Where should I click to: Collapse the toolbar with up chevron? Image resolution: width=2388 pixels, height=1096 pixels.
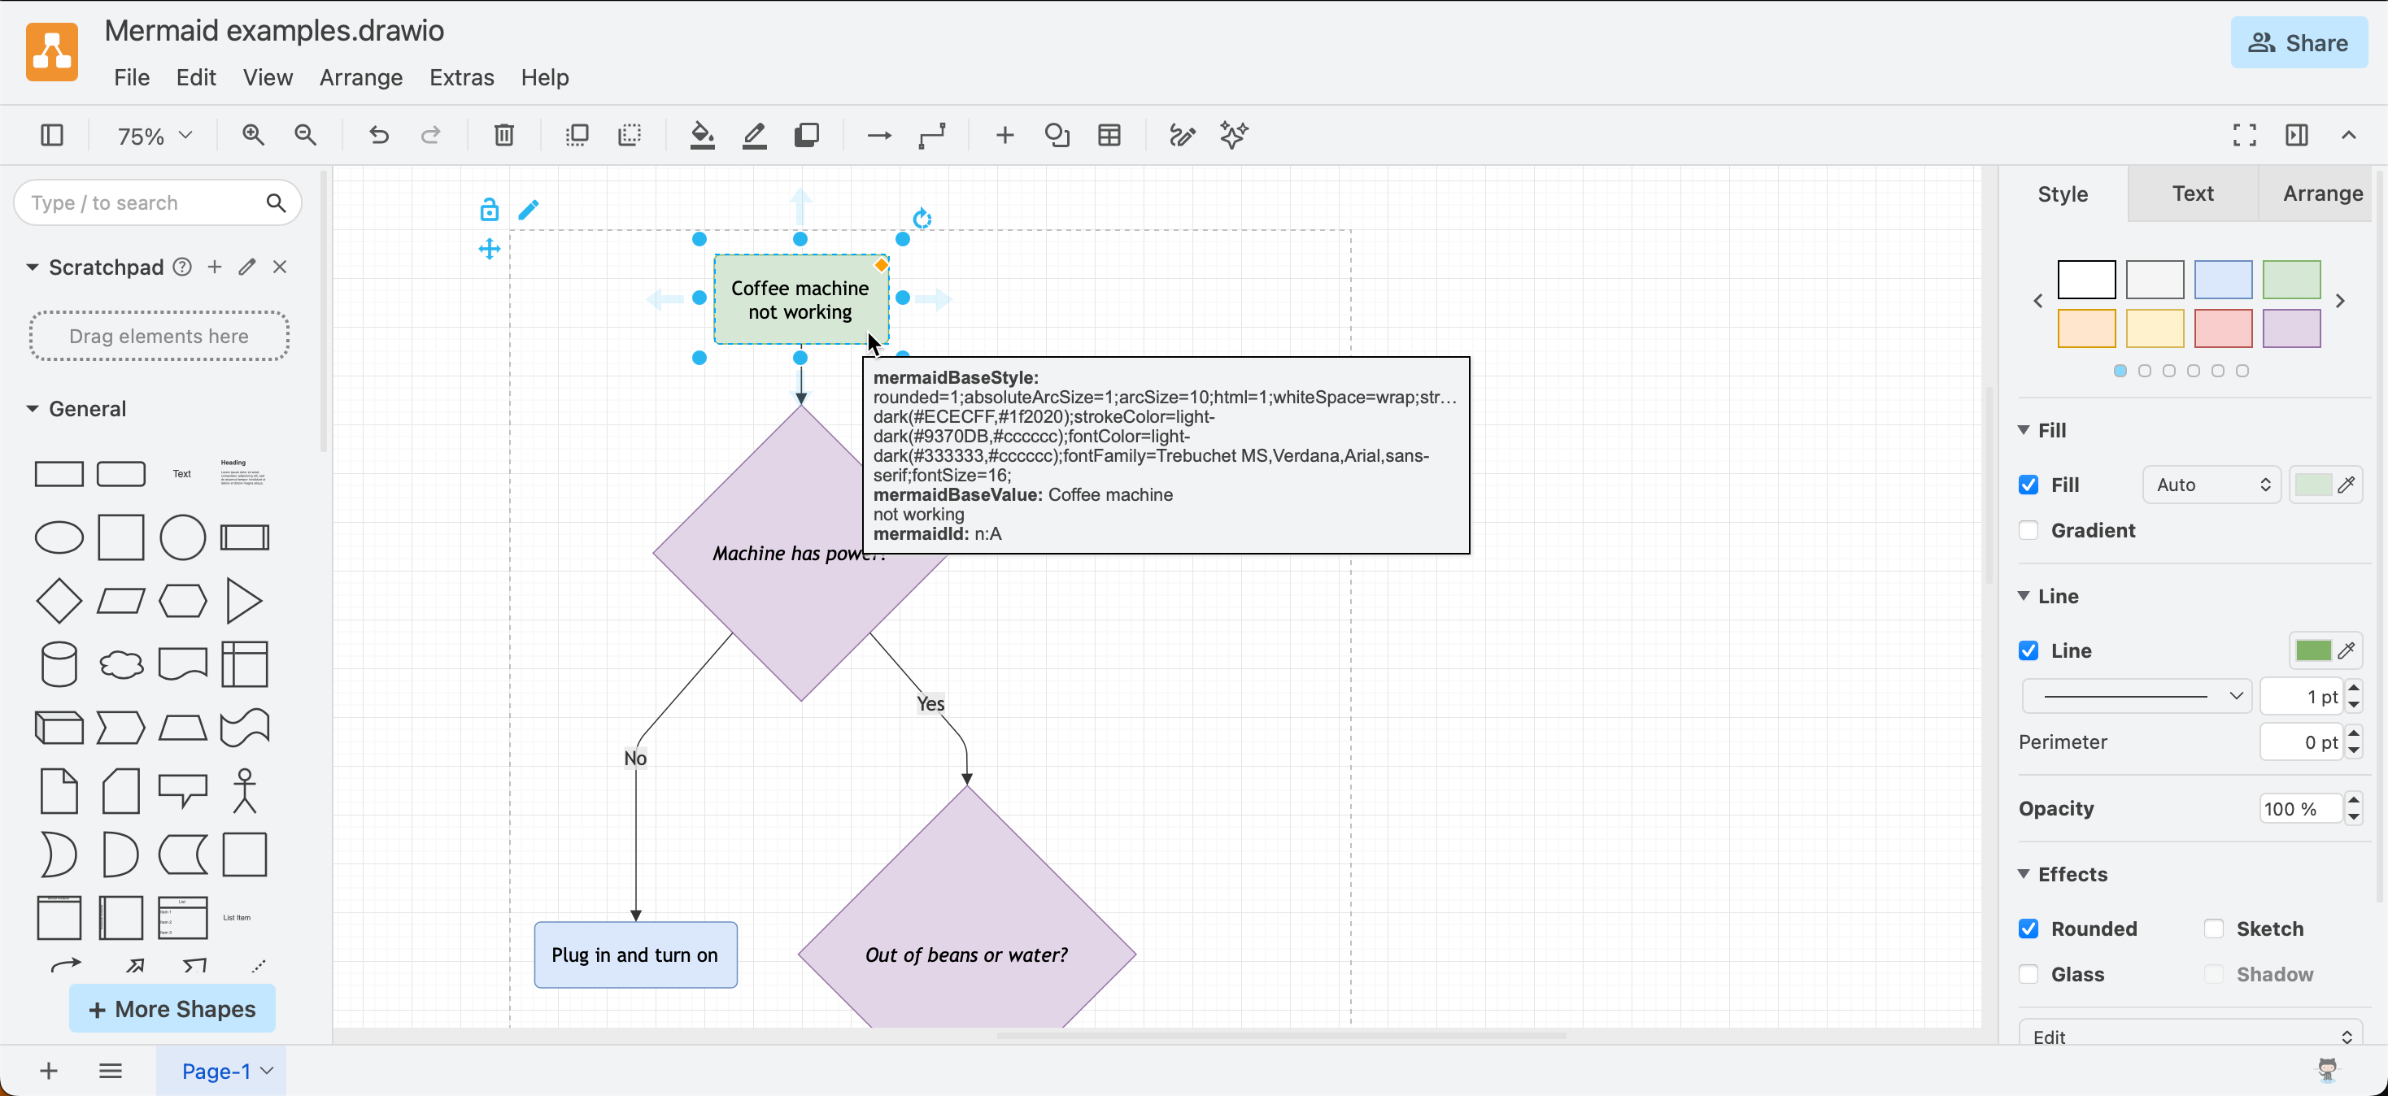[2348, 135]
